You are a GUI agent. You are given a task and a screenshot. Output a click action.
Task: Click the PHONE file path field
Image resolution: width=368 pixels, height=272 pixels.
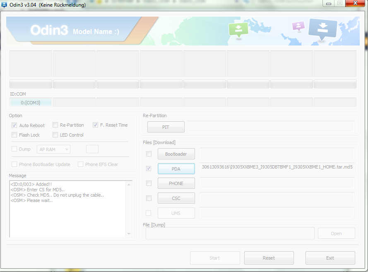pos(277,183)
